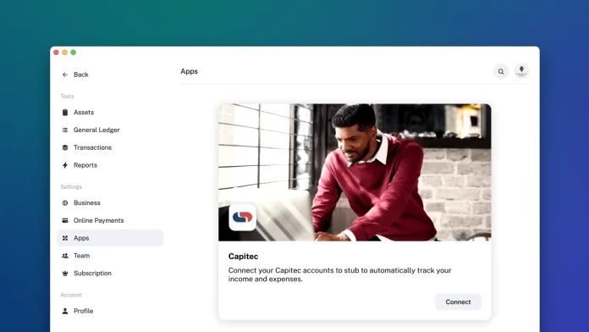Click the Reports lightning bolt icon
The width and height of the screenshot is (589, 332).
(65, 165)
